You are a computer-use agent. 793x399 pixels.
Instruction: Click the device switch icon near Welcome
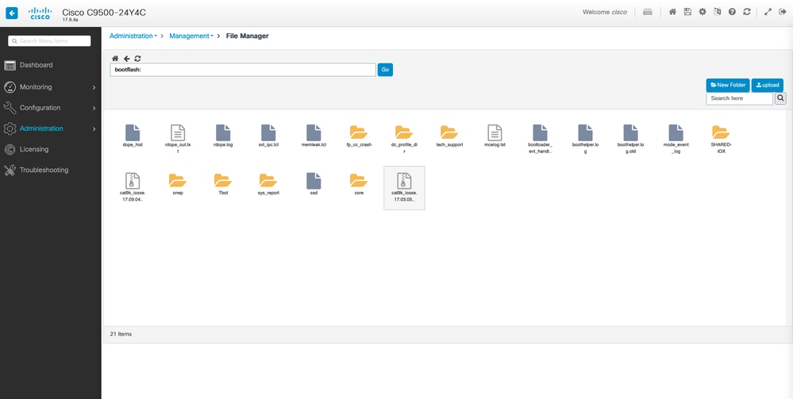pyautogui.click(x=648, y=12)
